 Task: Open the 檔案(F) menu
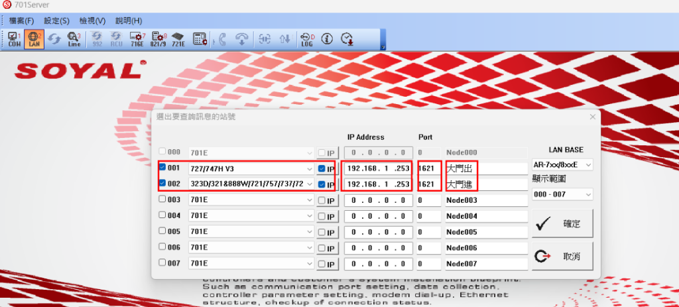[x=21, y=21]
